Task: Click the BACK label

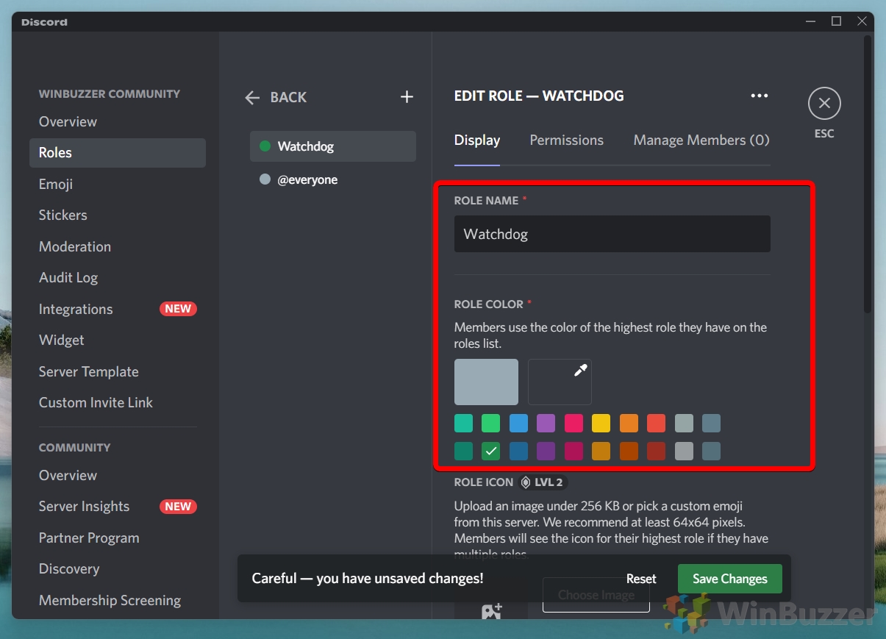Action: 288,97
